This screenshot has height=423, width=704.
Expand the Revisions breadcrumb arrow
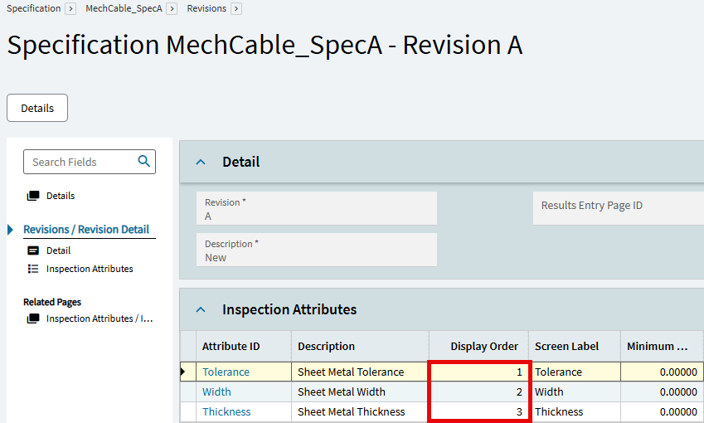click(236, 8)
